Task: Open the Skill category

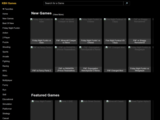Action: tap(4, 95)
